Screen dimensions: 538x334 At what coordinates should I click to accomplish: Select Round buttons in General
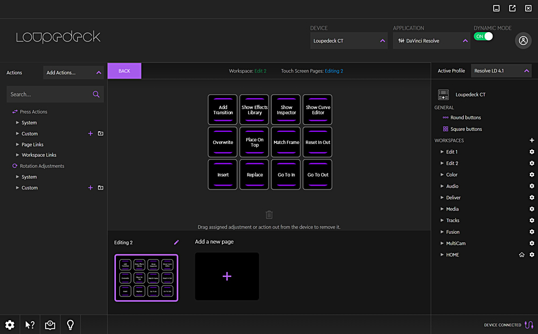(462, 117)
